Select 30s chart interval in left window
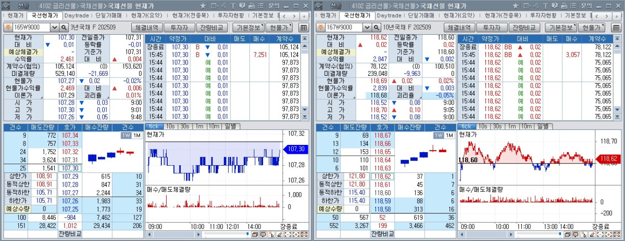 coord(185,126)
